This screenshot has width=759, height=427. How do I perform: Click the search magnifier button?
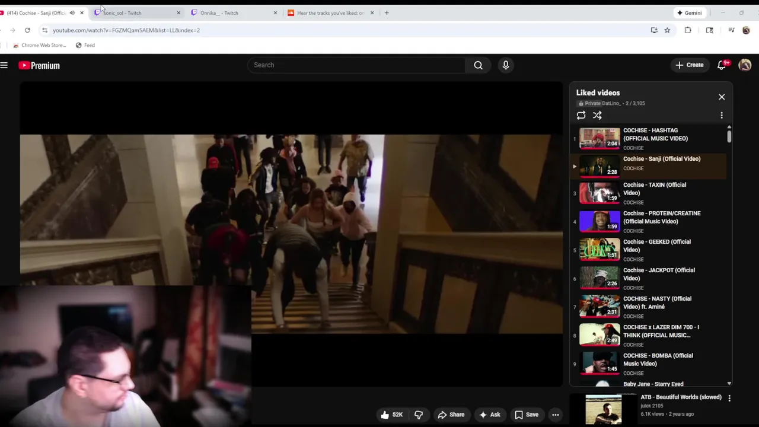click(x=478, y=65)
